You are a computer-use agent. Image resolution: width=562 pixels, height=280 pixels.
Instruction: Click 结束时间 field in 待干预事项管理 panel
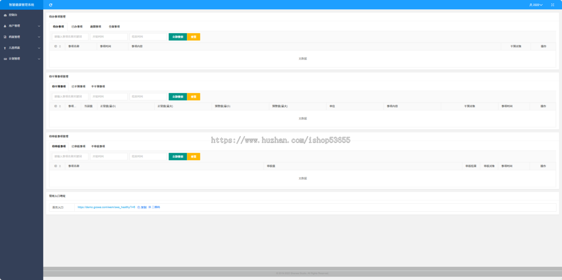click(x=148, y=97)
